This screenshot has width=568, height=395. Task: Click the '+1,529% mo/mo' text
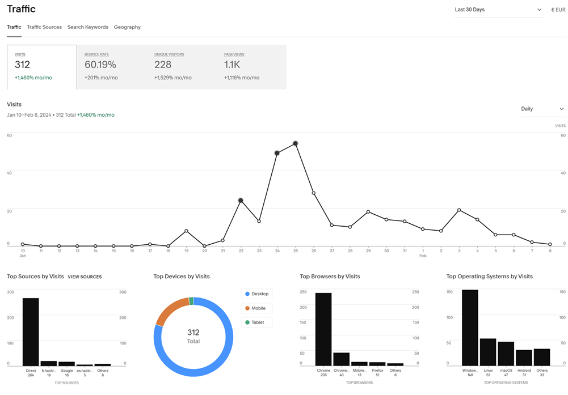coord(173,78)
